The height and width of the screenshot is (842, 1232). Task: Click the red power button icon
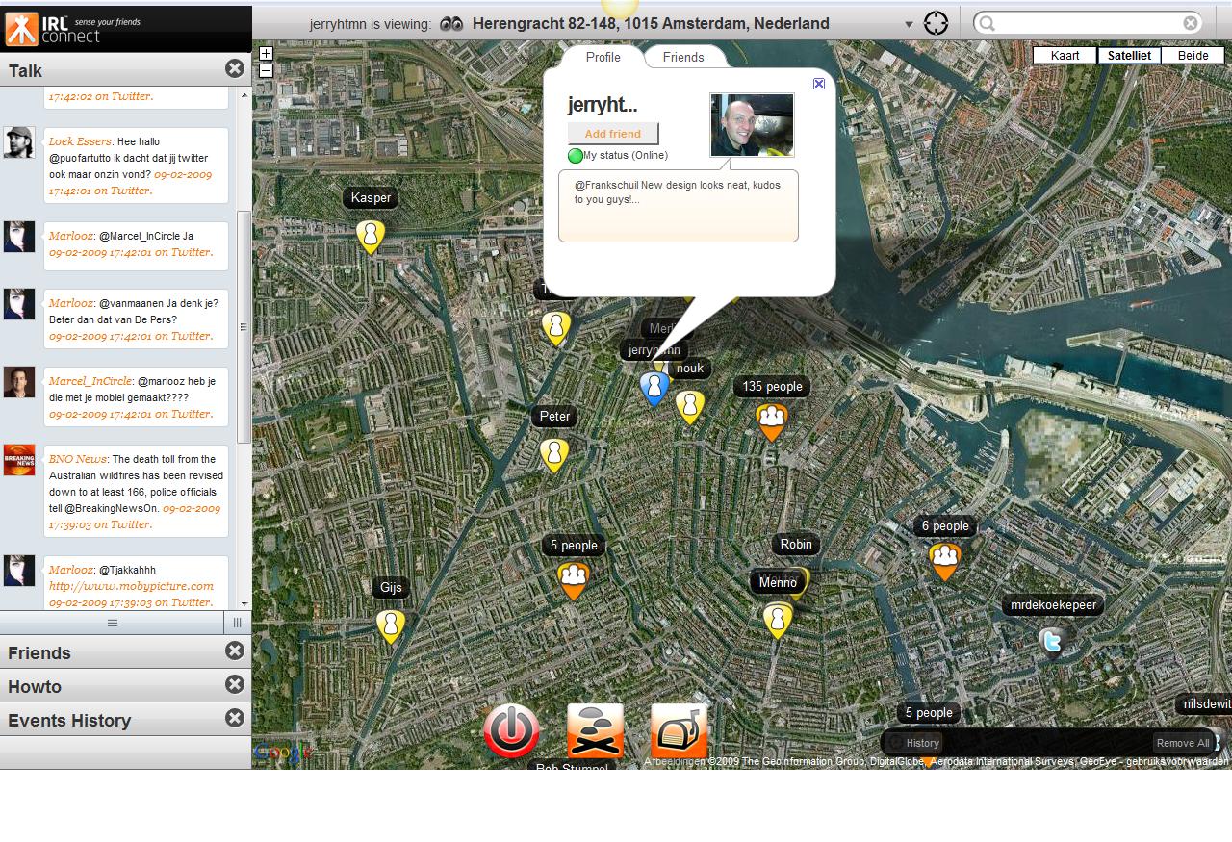(511, 731)
